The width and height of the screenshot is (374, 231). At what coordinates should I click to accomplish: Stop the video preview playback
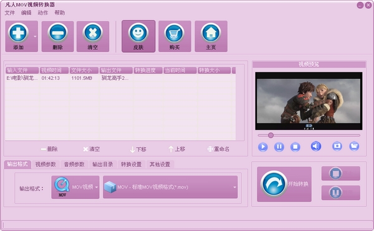pyautogui.click(x=295, y=147)
